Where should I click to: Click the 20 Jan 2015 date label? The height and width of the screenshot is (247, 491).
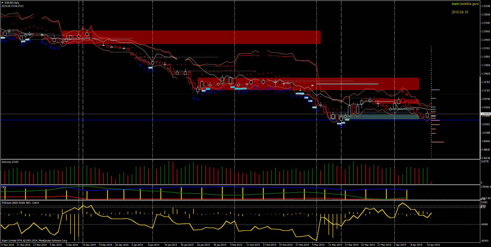point(187,245)
